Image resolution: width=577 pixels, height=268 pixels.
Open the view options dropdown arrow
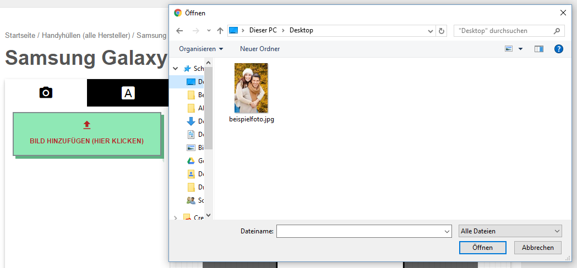point(520,49)
